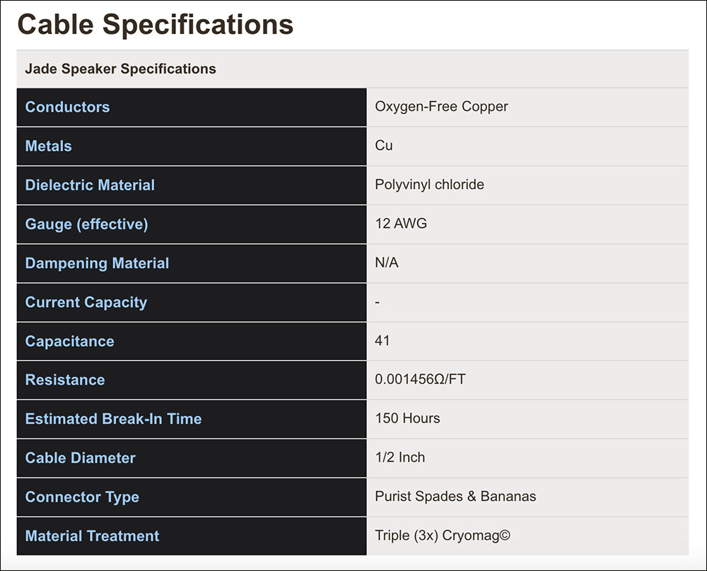This screenshot has height=571, width=707.
Task: Click the Polyvinyl chloride value
Action: [429, 185]
